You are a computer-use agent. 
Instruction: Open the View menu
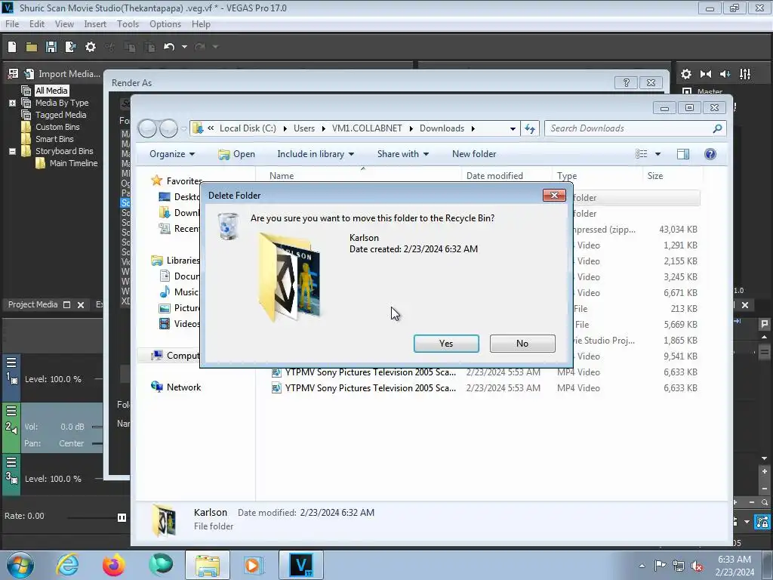64,23
